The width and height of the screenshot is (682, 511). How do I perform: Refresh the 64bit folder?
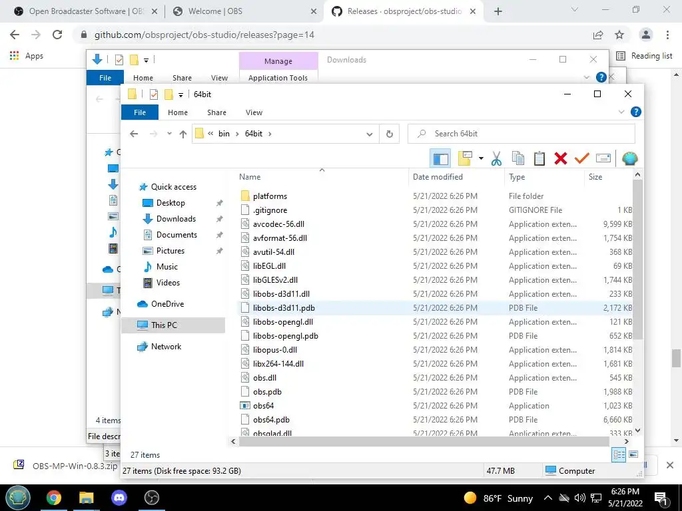389,134
